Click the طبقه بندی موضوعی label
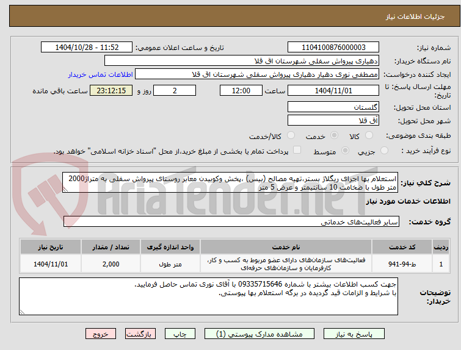This screenshot has width=461, height=350. click(x=418, y=135)
